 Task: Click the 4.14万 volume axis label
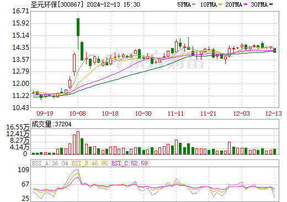coord(20,147)
